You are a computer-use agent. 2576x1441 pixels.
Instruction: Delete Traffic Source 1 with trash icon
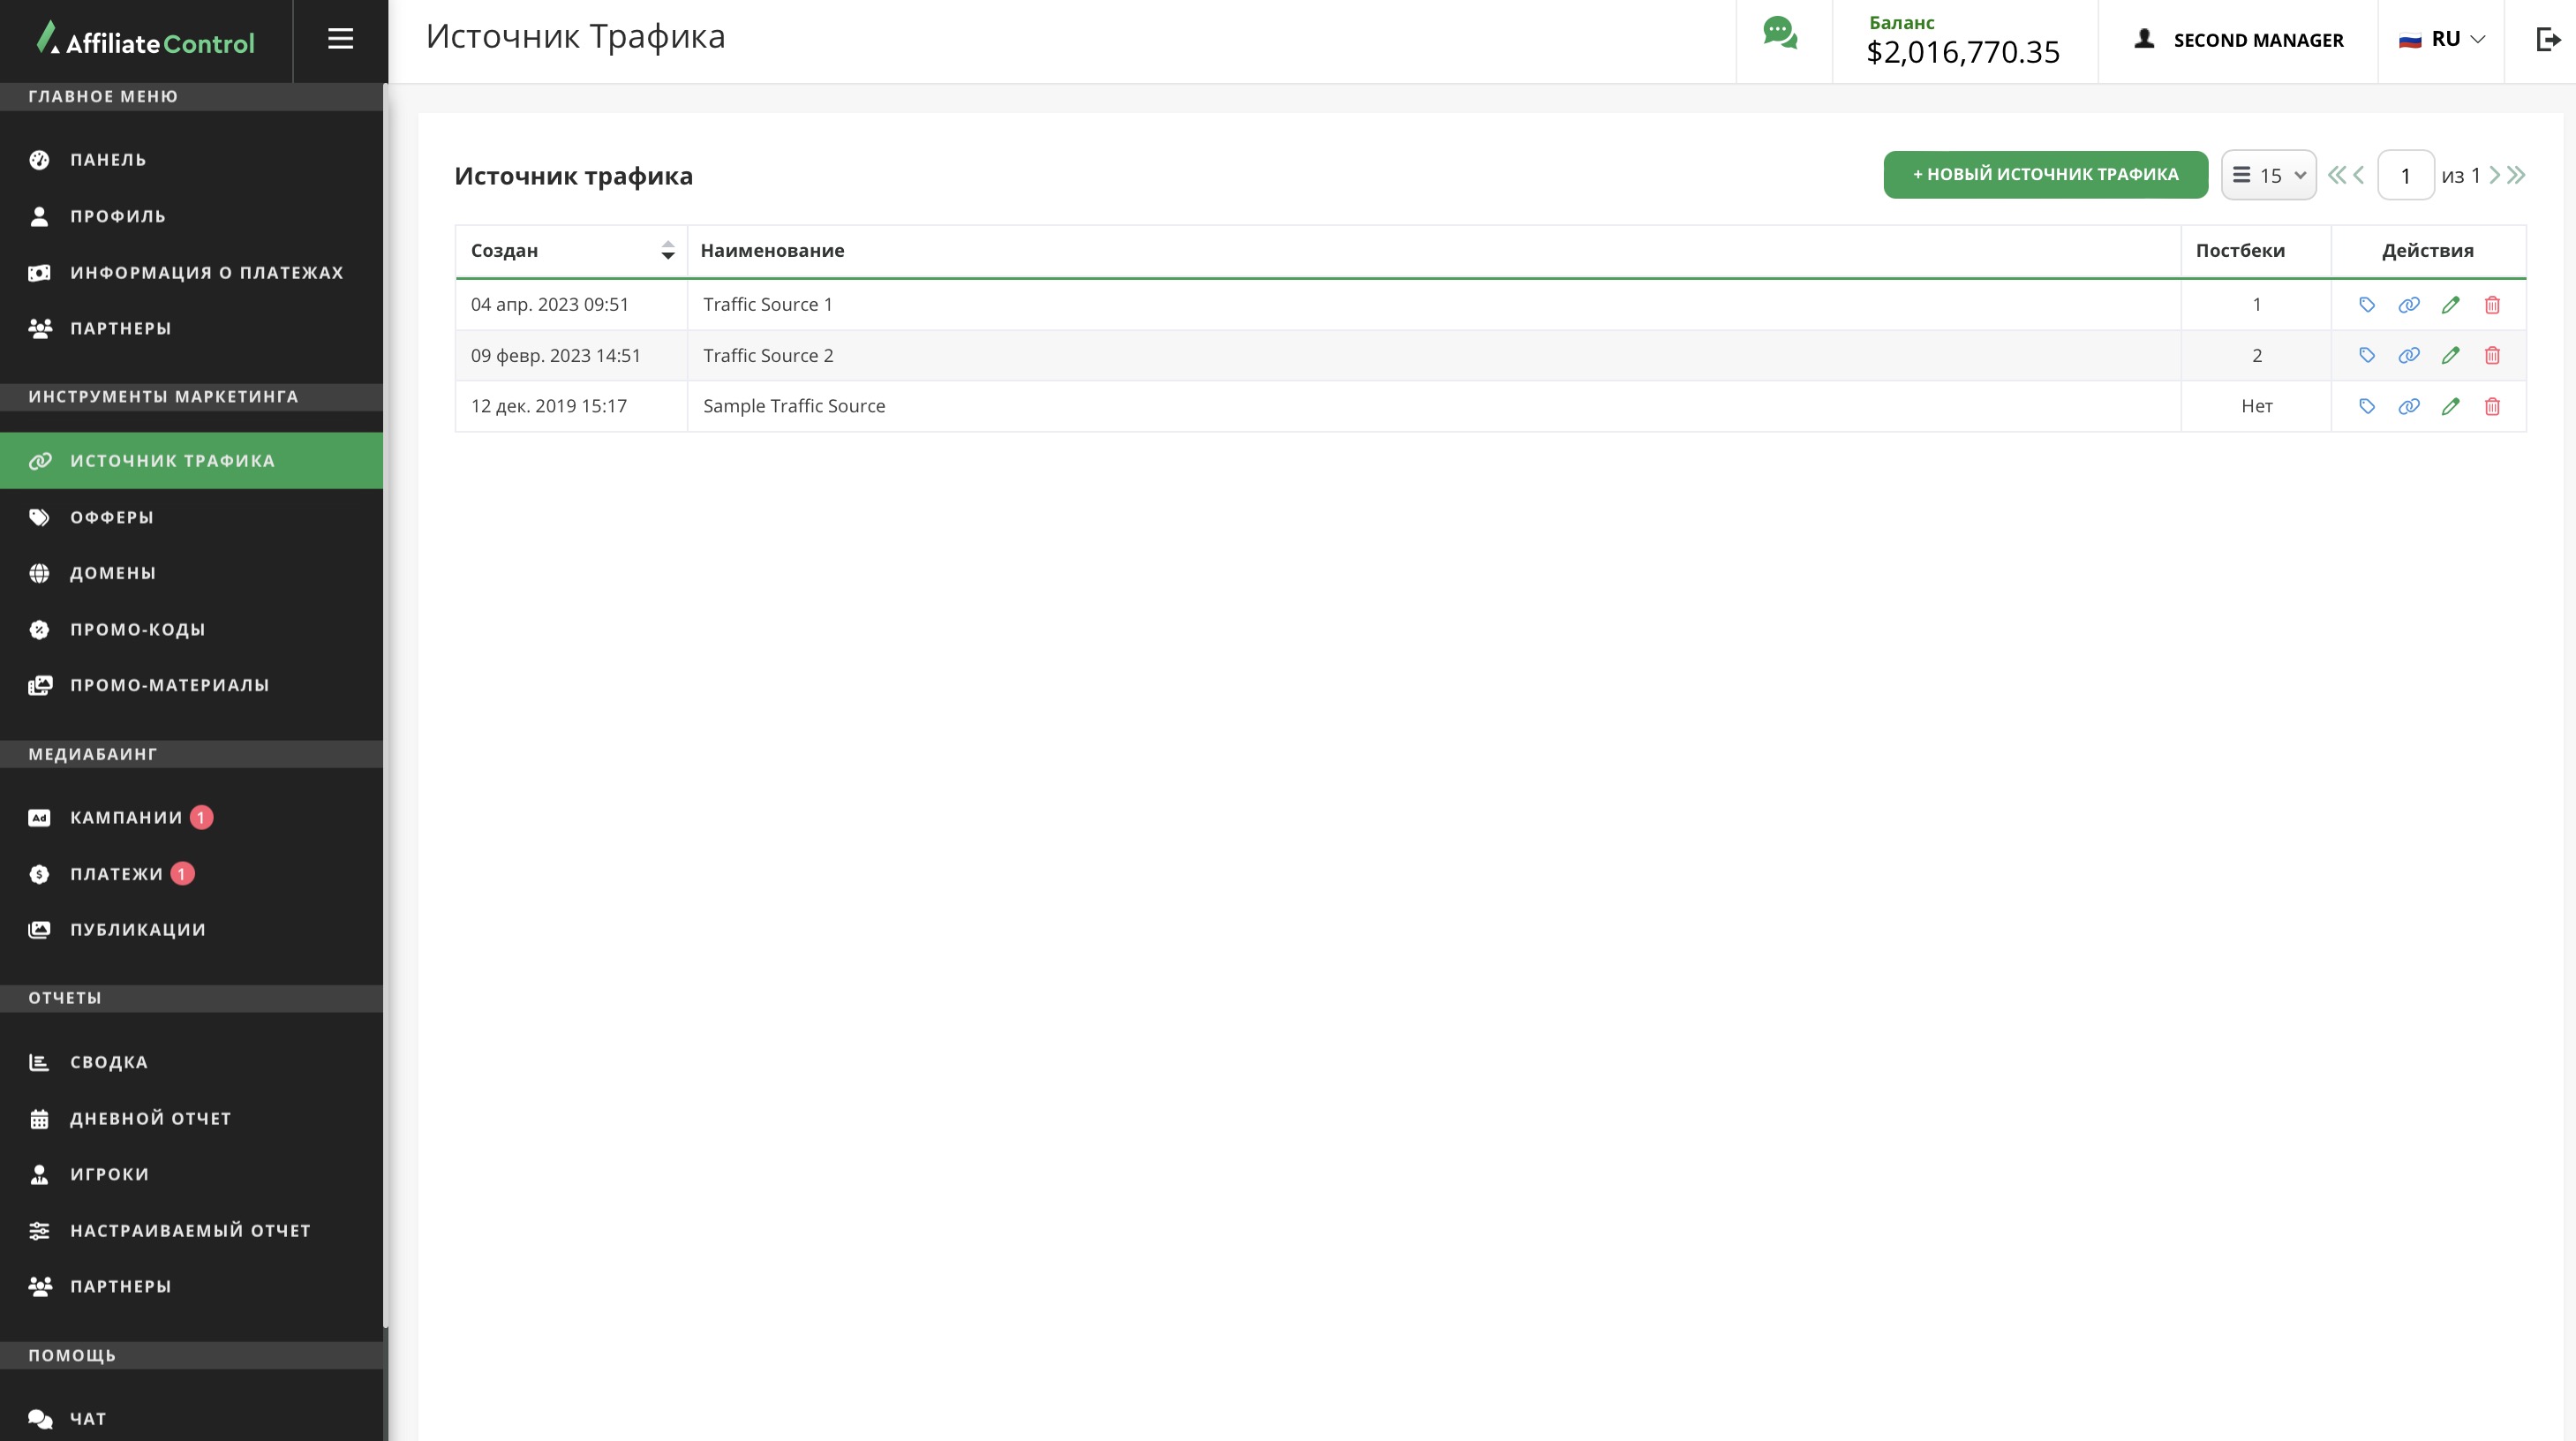pyautogui.click(x=2492, y=305)
